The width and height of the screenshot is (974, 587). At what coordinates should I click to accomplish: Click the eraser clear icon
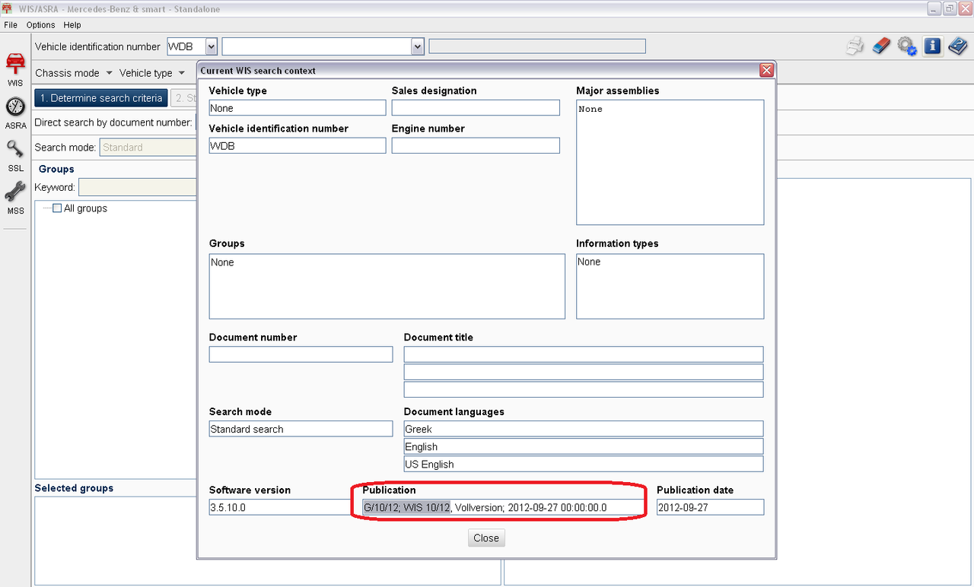click(880, 46)
